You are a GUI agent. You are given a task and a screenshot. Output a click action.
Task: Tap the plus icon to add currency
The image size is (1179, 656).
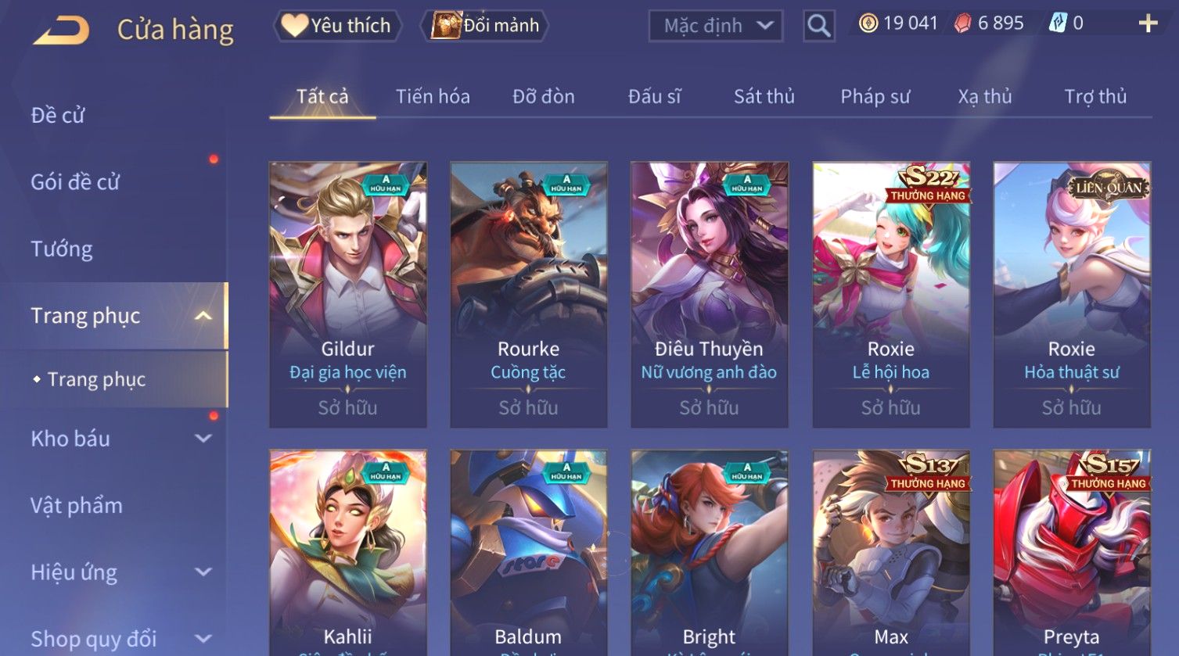coord(1148,23)
